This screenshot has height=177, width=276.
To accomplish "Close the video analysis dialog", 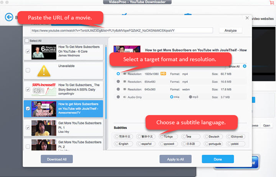I will click(x=247, y=18).
